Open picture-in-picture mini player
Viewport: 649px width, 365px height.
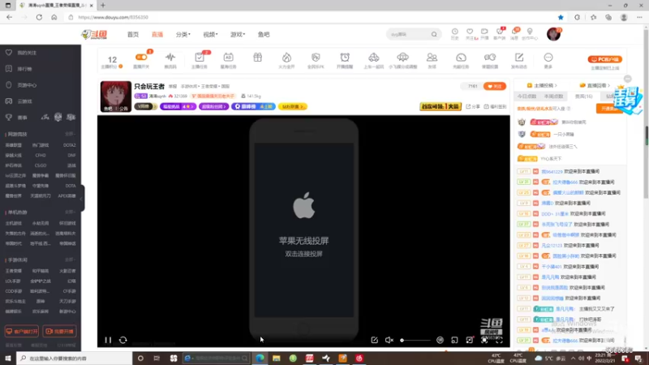(454, 340)
